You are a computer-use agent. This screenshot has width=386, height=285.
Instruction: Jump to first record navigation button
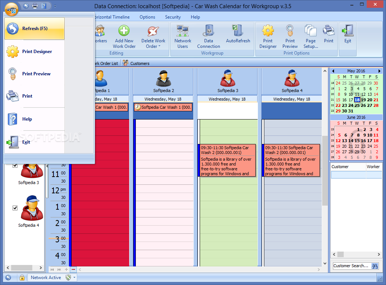[52, 269]
